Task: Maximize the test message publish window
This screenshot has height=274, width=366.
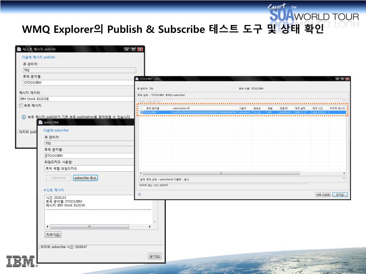Action: 133,49
